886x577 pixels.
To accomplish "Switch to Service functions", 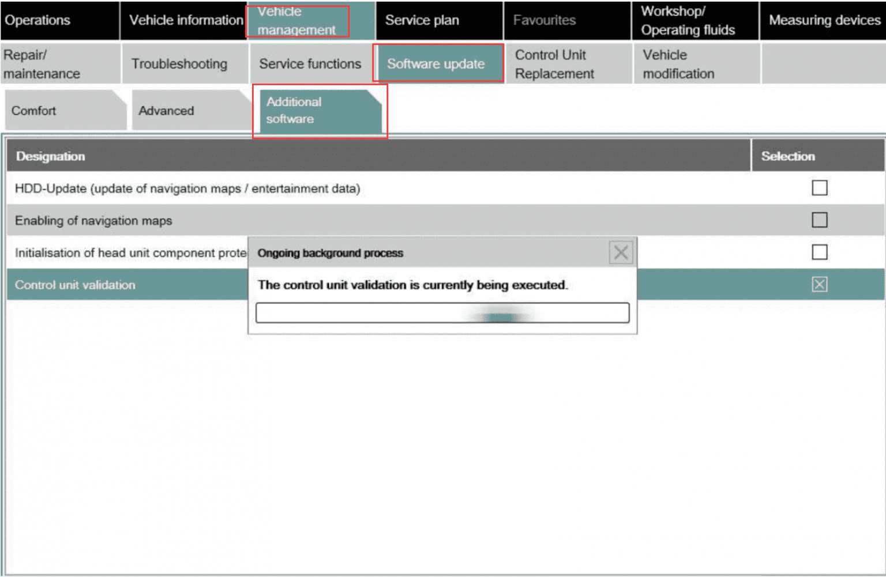I will tap(310, 63).
